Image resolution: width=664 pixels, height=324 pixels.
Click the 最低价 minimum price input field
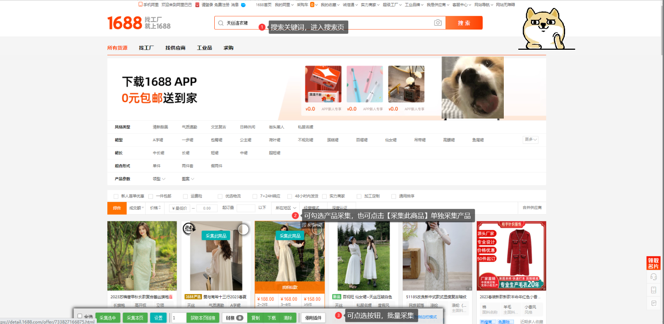pos(180,208)
